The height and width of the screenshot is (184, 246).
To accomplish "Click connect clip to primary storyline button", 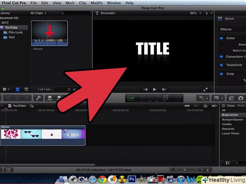I will coord(50,98).
